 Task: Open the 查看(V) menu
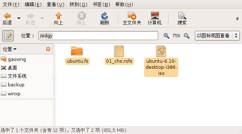coord(56,4)
